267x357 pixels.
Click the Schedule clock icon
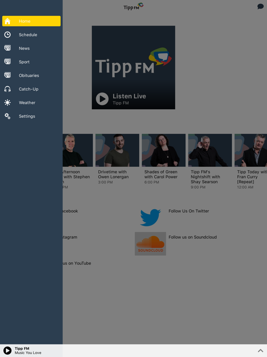pos(7,34)
